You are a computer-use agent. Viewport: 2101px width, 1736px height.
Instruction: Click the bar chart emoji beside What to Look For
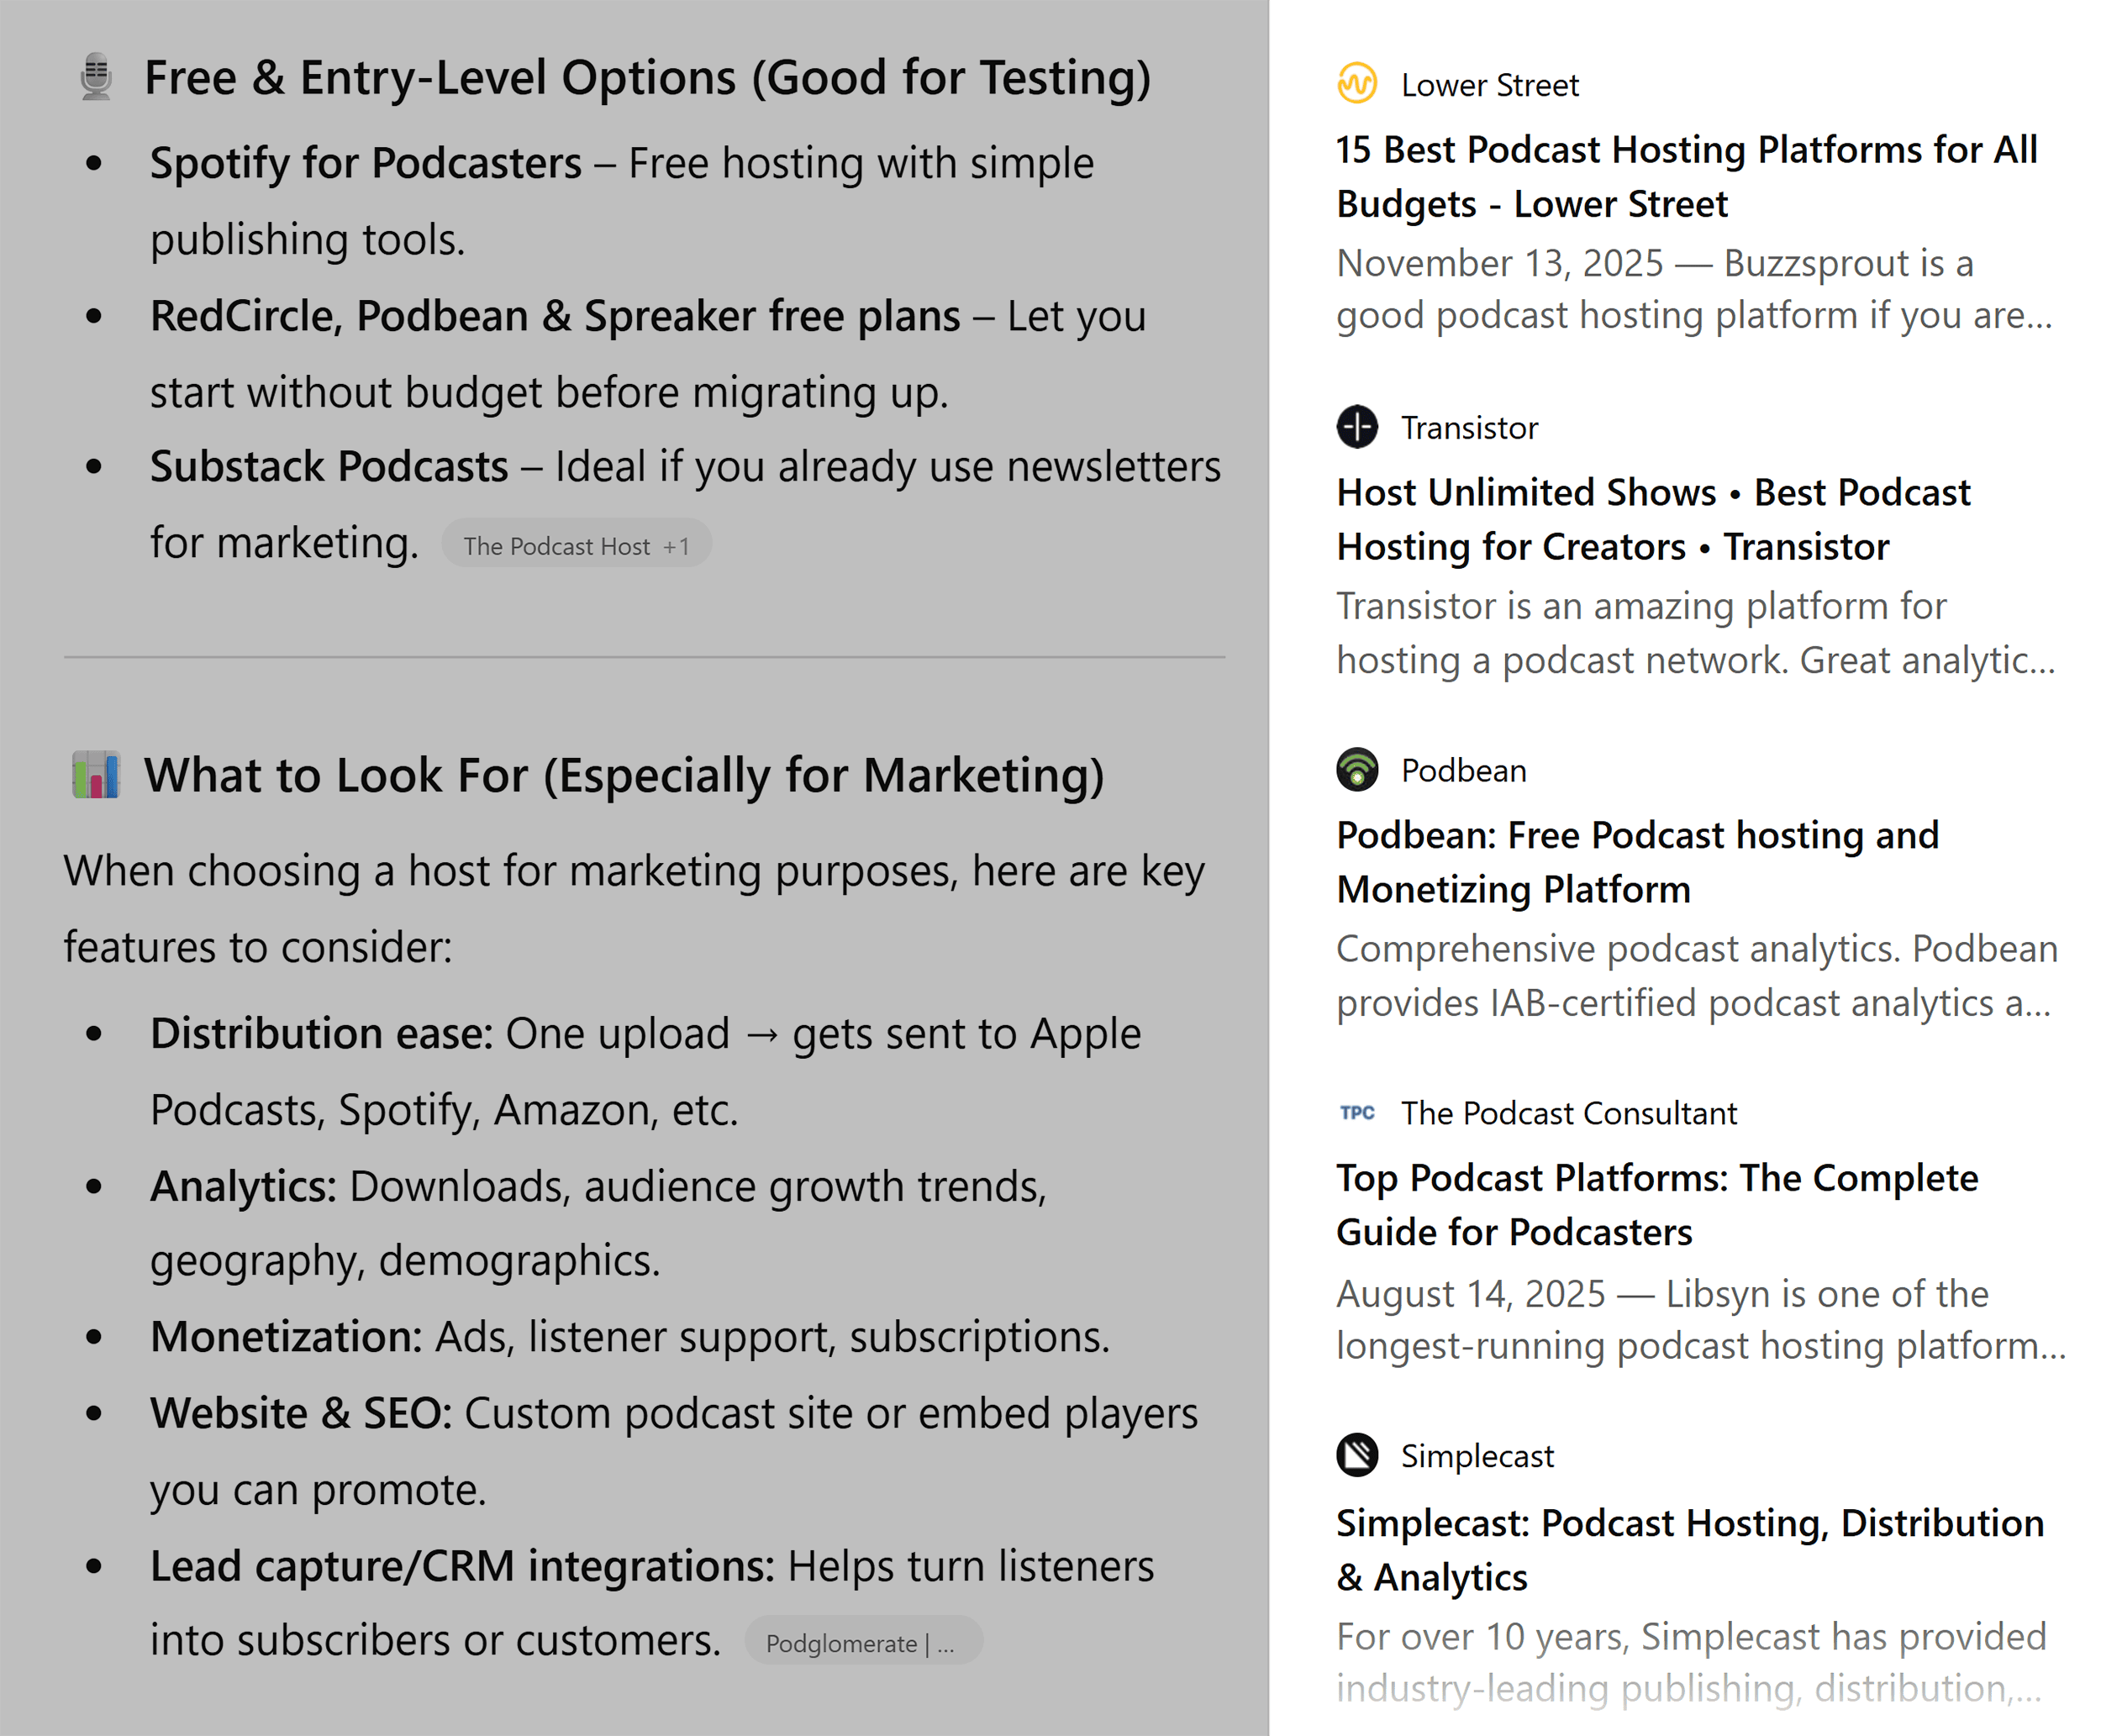[96, 775]
